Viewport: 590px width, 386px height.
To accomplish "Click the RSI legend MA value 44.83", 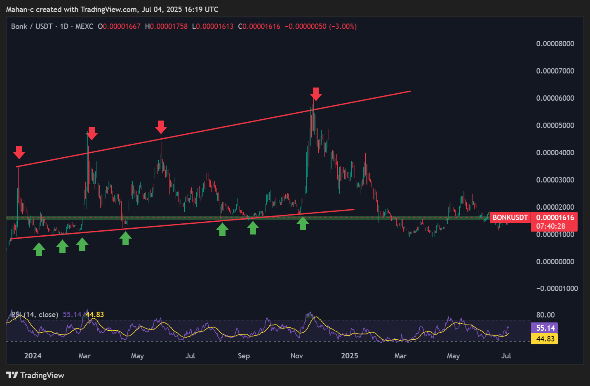I will [95, 315].
